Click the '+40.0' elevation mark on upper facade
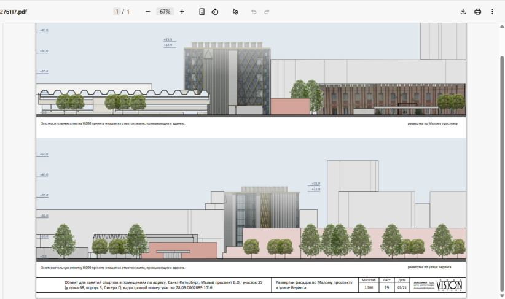The width and height of the screenshot is (505, 299). 44,31
